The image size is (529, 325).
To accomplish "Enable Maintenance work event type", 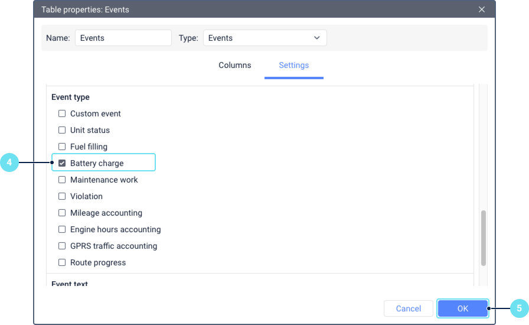I will point(62,180).
